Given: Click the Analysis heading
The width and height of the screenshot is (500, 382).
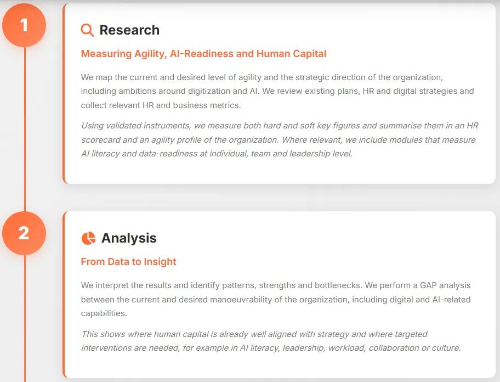Looking at the screenshot, I should [x=129, y=238].
